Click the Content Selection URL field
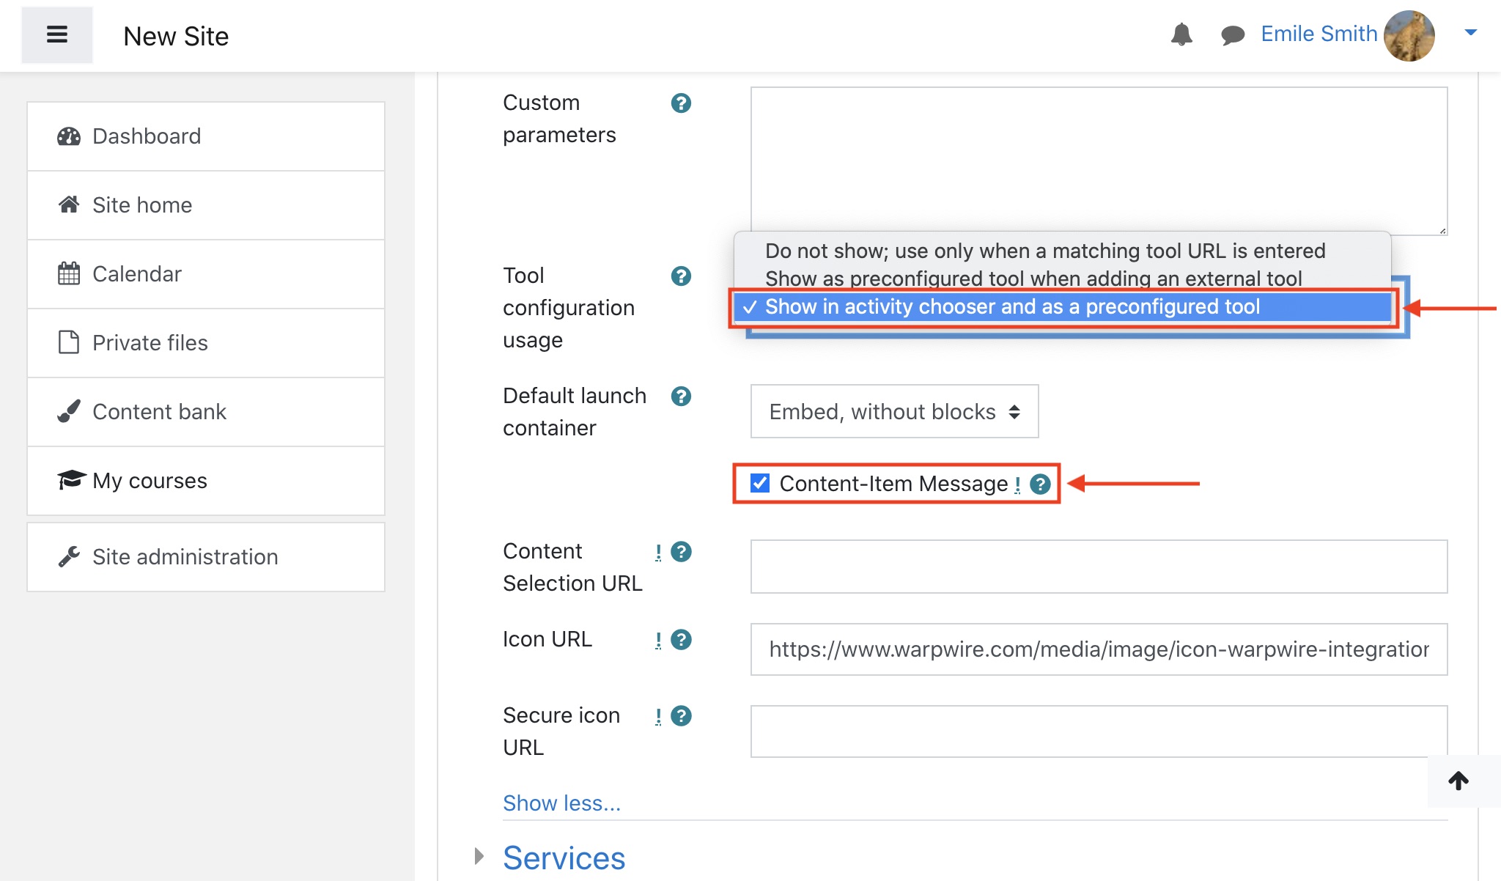 [x=1098, y=567]
